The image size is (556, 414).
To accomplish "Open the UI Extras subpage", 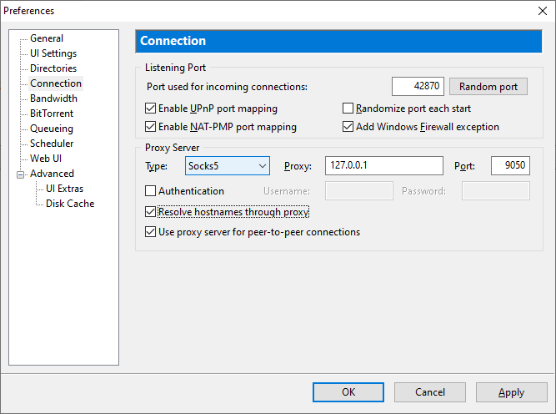I will [x=64, y=189].
